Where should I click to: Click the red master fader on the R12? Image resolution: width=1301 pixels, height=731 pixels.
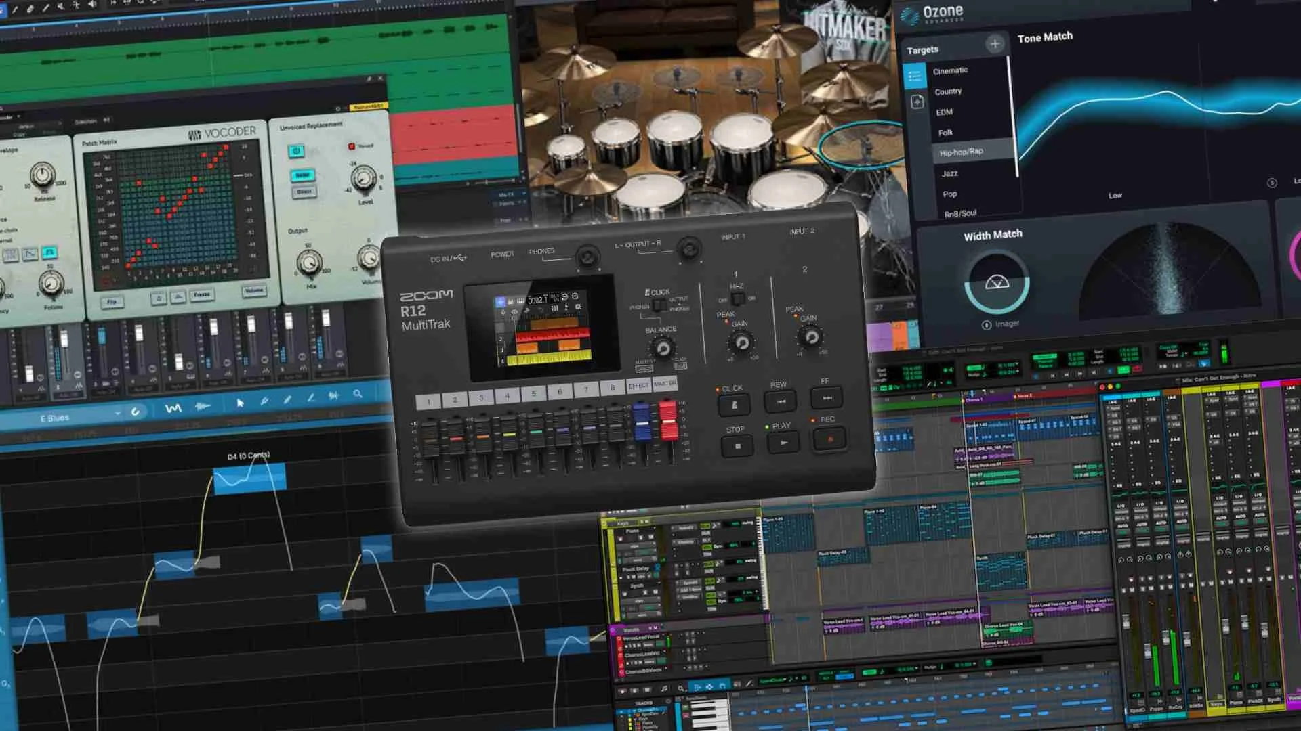pos(667,420)
